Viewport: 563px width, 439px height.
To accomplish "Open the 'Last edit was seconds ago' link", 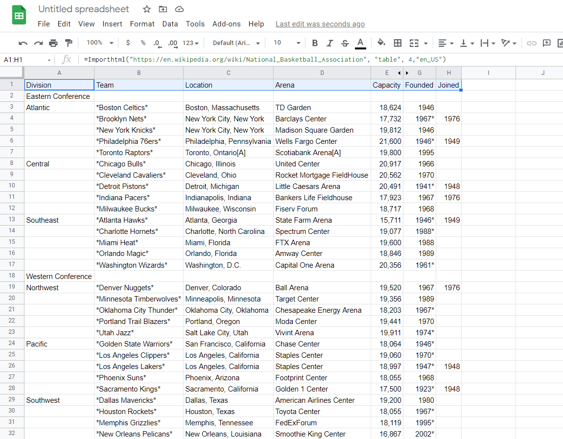I will (x=320, y=23).
